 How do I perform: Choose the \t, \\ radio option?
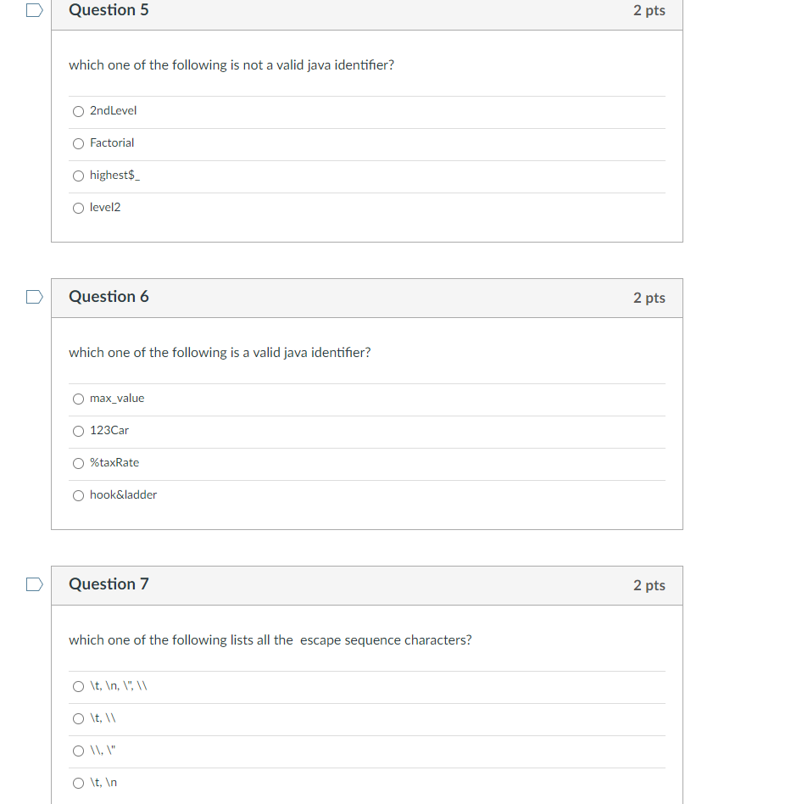[79, 719]
